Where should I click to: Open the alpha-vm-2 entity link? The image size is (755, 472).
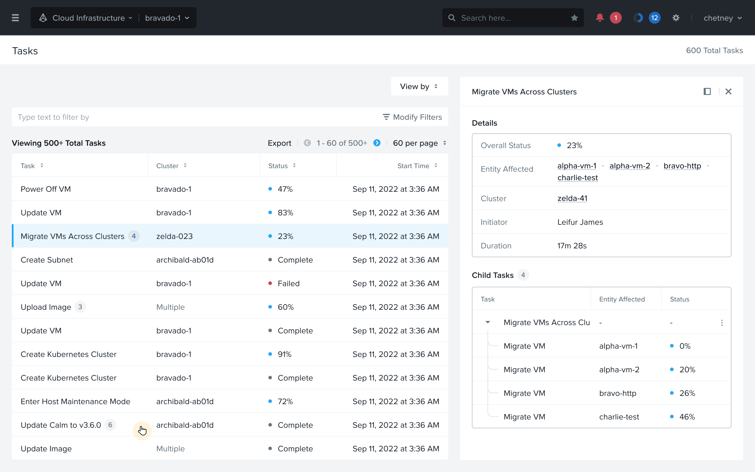click(630, 166)
